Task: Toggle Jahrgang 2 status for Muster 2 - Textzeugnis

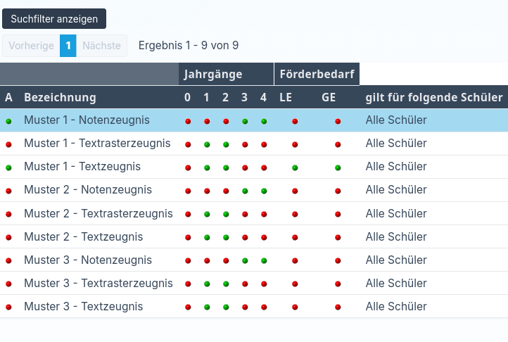Action: tap(226, 237)
